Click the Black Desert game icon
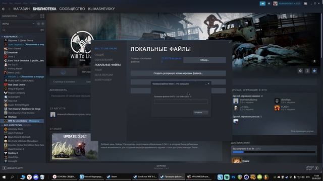 (x=6, y=49)
